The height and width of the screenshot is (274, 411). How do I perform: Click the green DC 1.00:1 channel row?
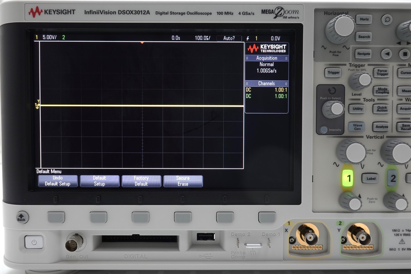[x=267, y=96]
